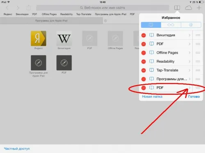Focus the web search address field
Viewport: 205px width, 153px height.
pyautogui.click(x=102, y=8)
